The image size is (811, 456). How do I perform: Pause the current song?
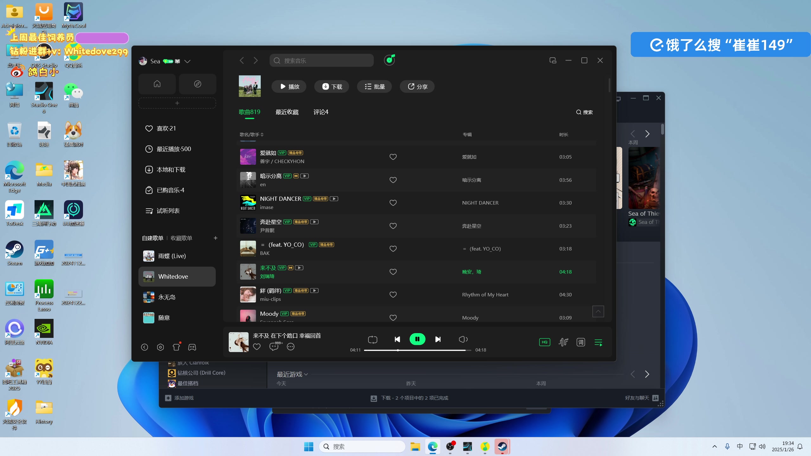(417, 339)
